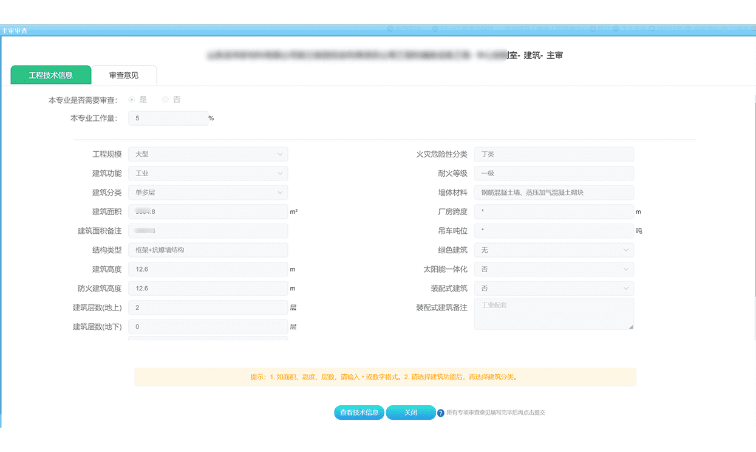Select the 是 radio button
This screenshot has height=452, width=756.
(131, 99)
